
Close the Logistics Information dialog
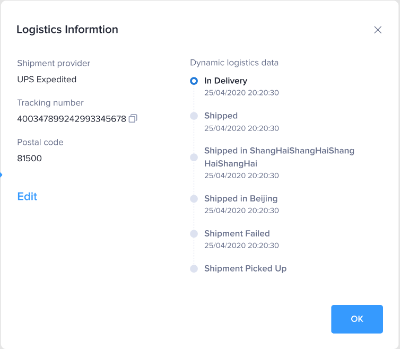tap(378, 30)
